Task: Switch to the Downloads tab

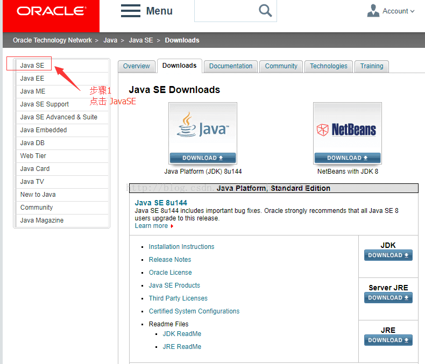Action: [x=180, y=66]
